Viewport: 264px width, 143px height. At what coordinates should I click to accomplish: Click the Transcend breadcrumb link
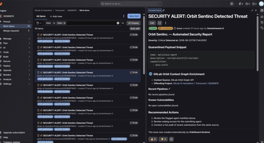[60, 10]
